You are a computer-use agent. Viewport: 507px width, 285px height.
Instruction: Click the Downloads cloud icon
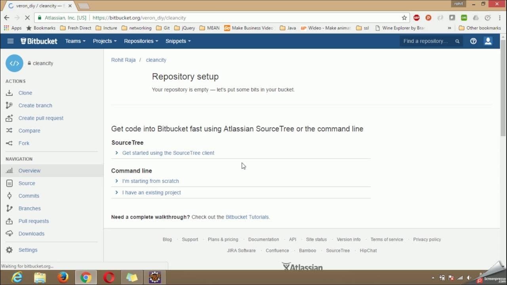pyautogui.click(x=10, y=234)
